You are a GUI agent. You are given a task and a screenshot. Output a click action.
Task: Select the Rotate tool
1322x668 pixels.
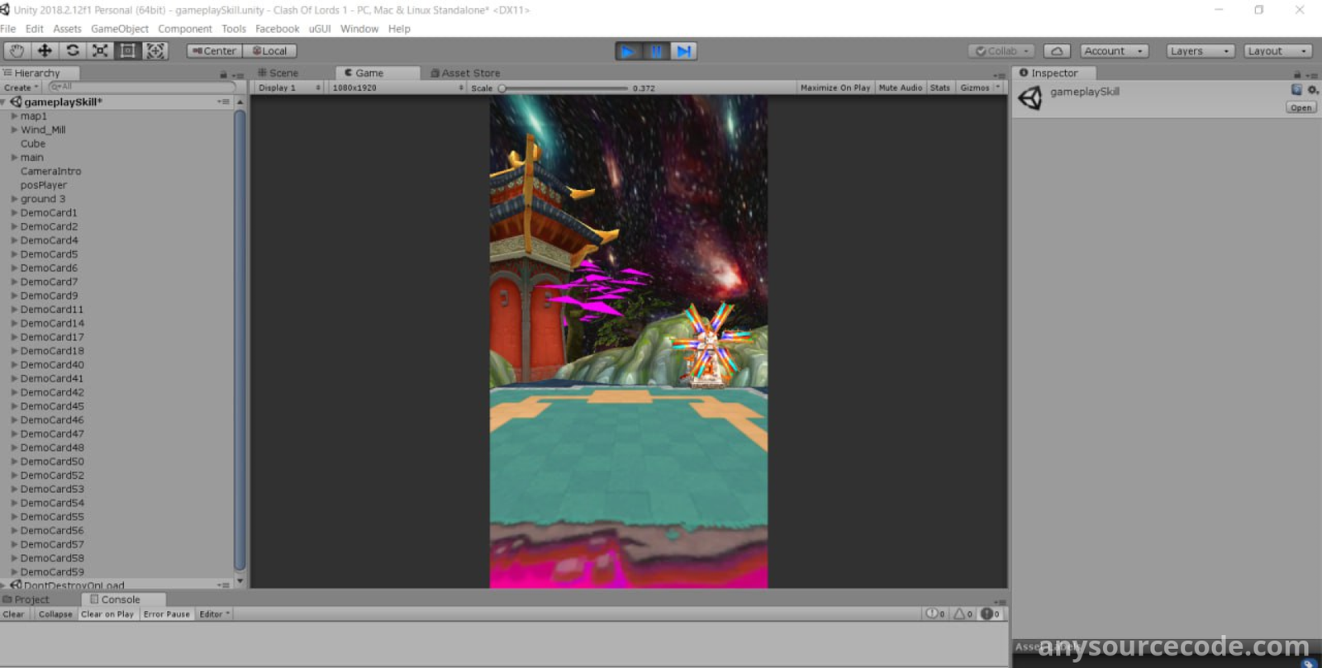coord(73,51)
